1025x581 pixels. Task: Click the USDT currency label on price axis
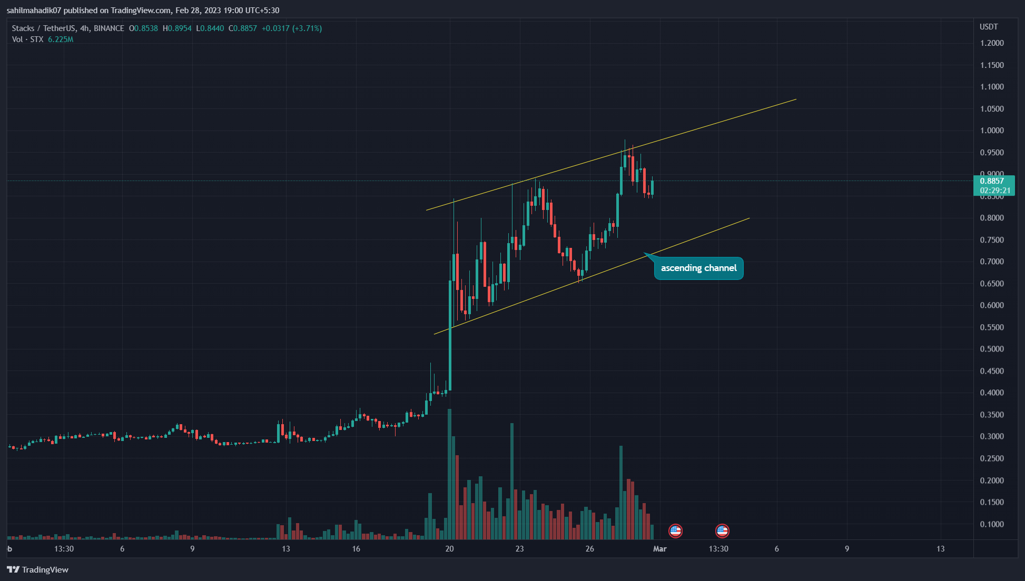(x=989, y=27)
